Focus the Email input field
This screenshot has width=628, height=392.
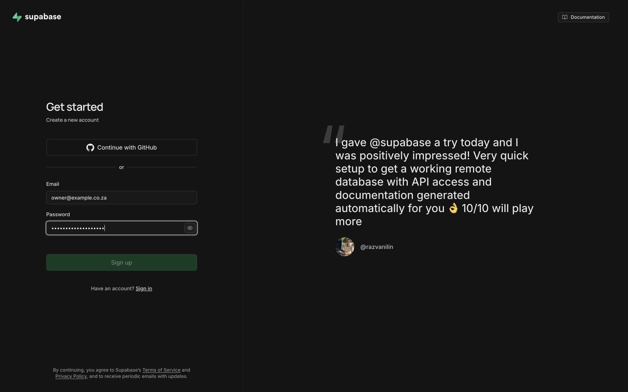click(x=122, y=198)
